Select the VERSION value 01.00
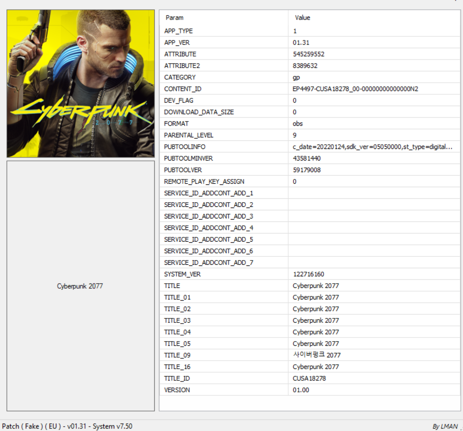This screenshot has height=431, width=463. [x=301, y=390]
